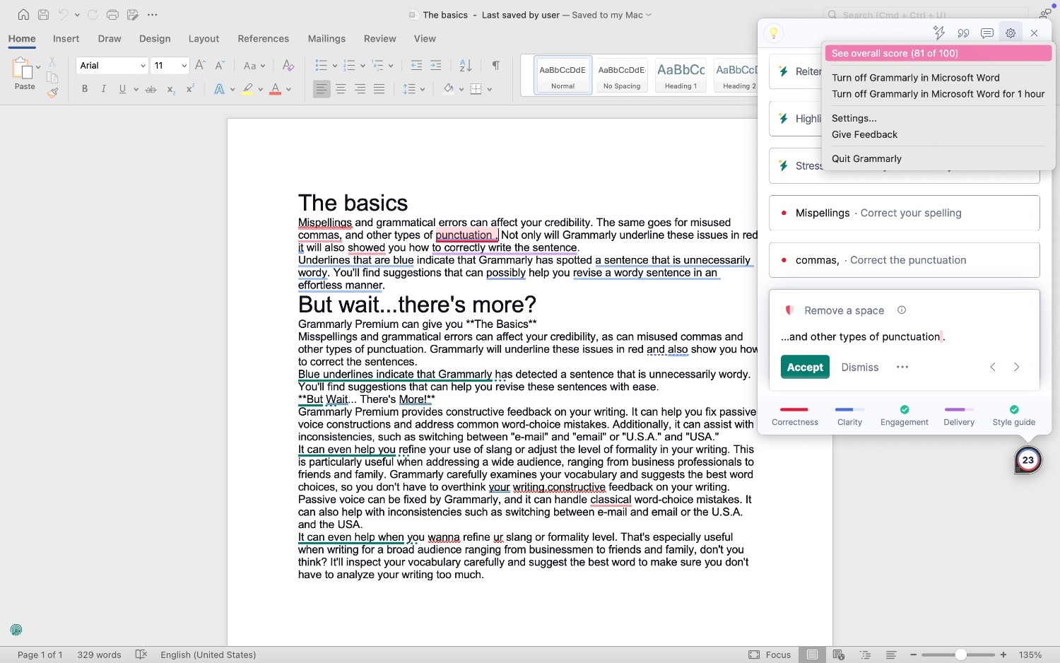Open the highlight color dropdown arrow
1060x663 pixels.
260,88
